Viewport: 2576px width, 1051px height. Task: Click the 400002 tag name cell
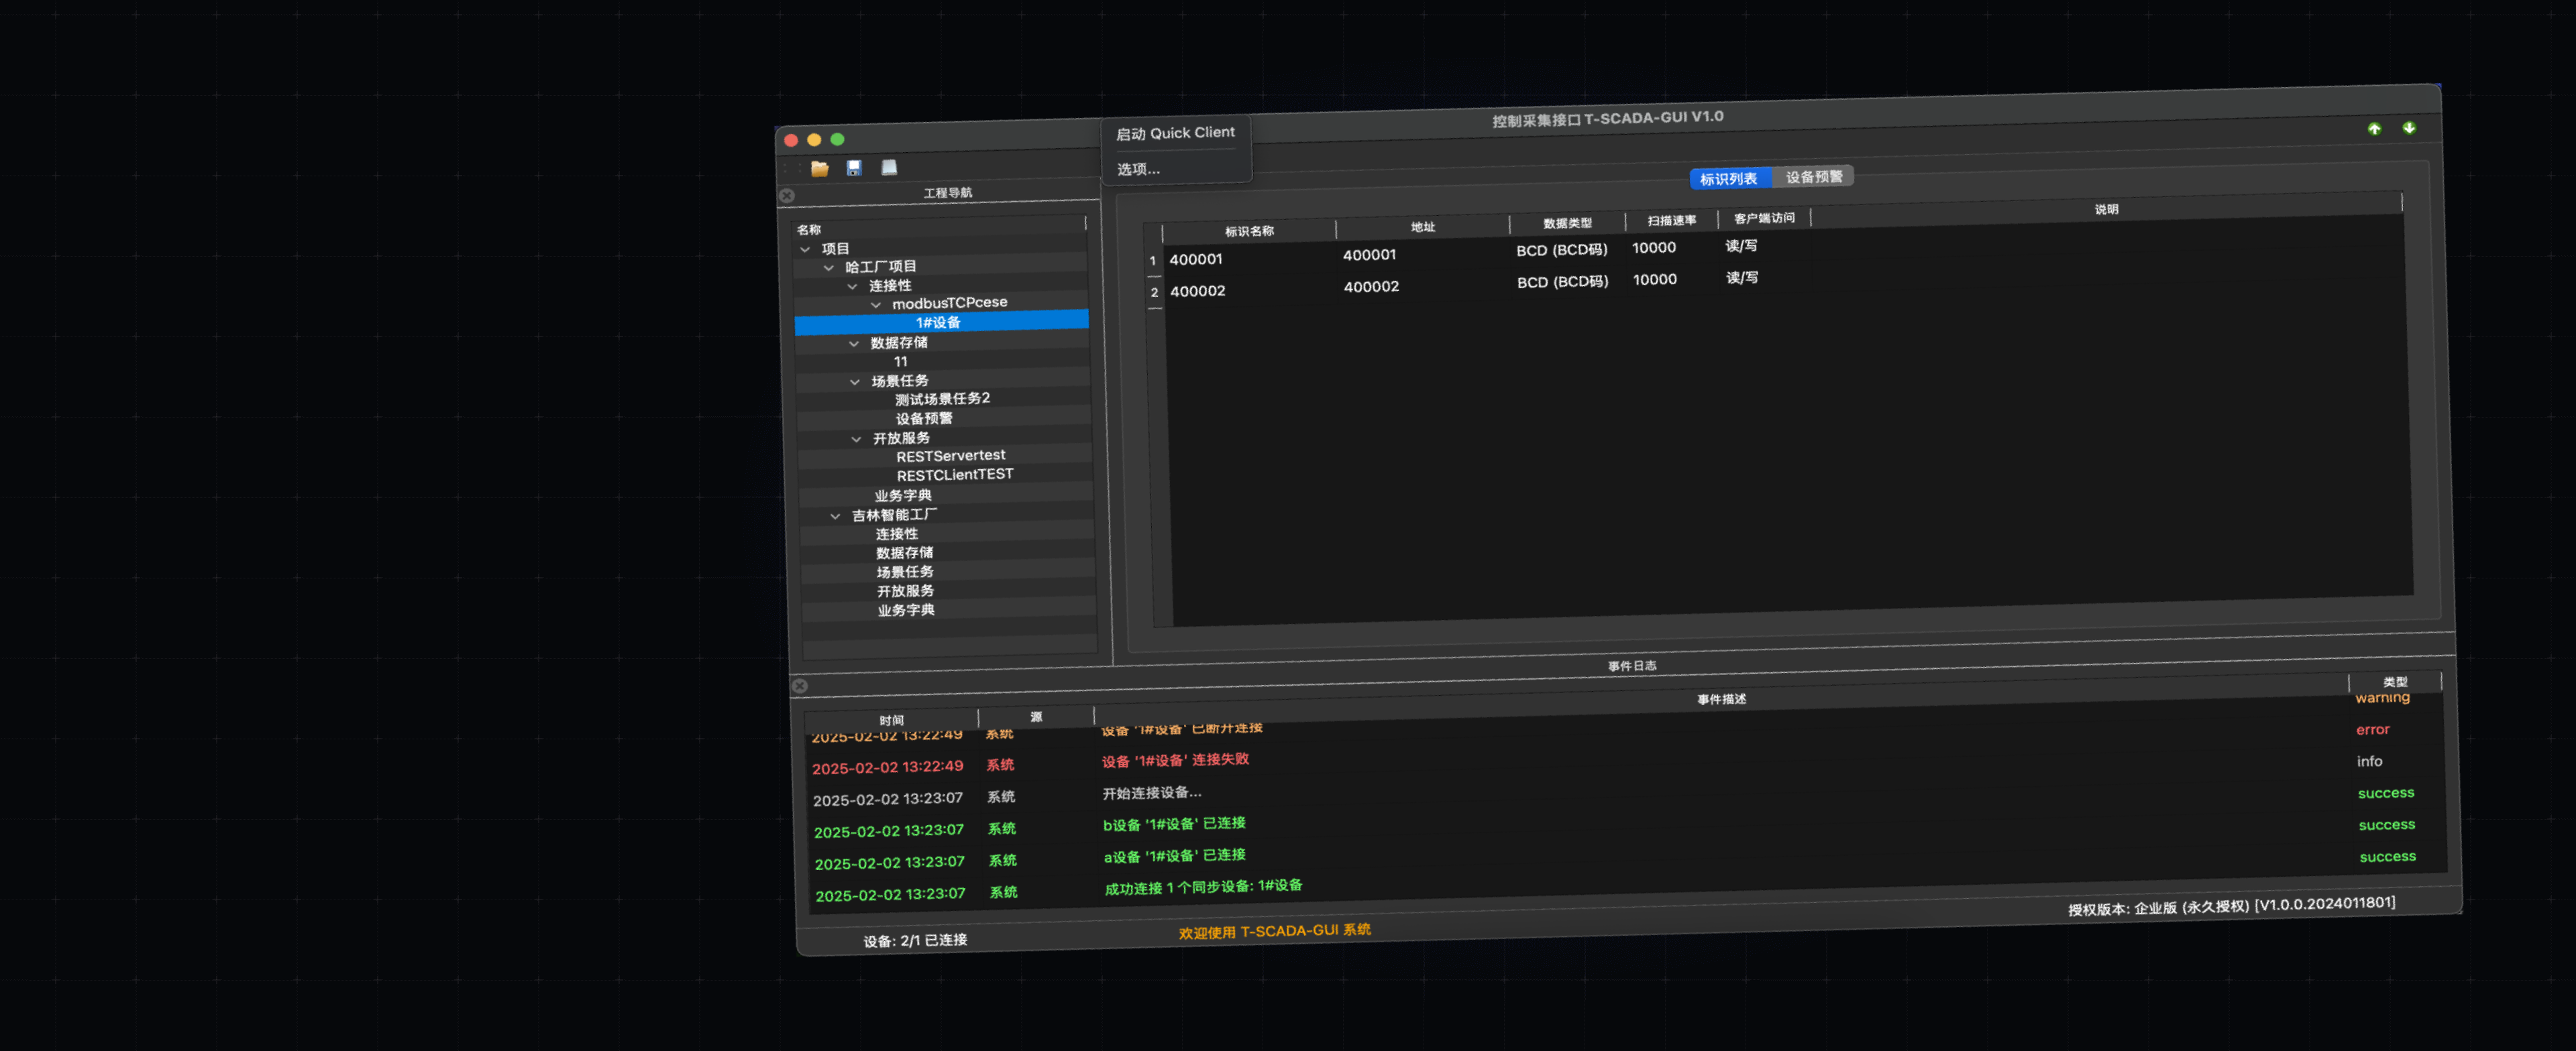click(1197, 291)
